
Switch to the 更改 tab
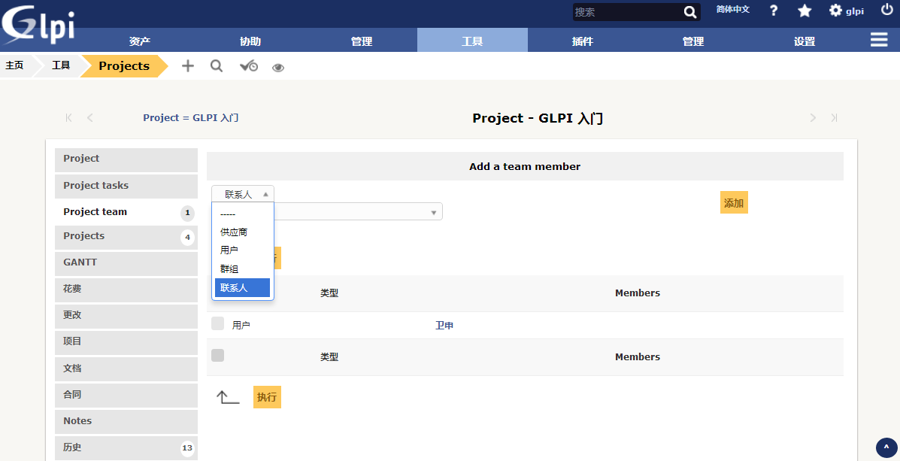click(126, 317)
